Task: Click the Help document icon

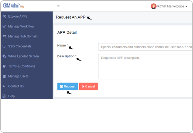Action: [4, 96]
